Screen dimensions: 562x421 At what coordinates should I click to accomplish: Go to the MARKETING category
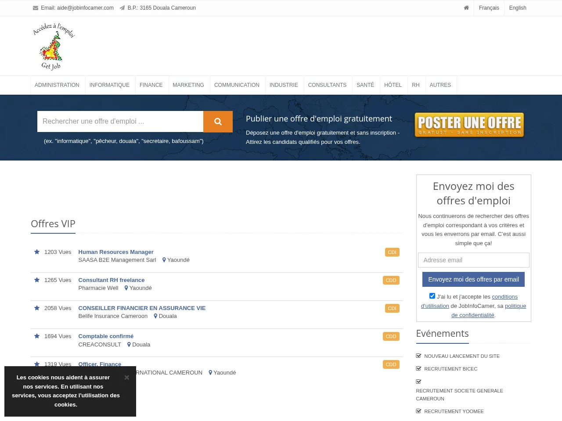(188, 85)
